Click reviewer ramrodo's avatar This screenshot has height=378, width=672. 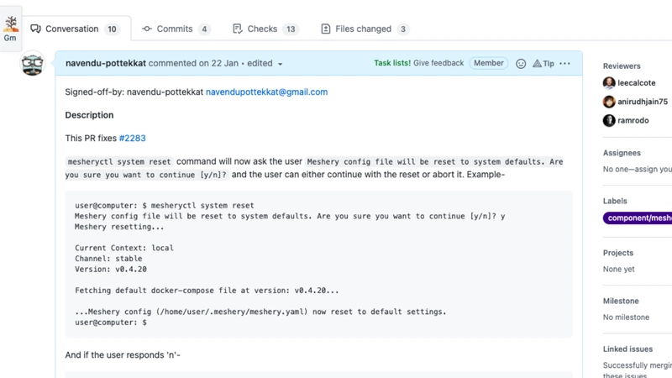click(x=609, y=120)
